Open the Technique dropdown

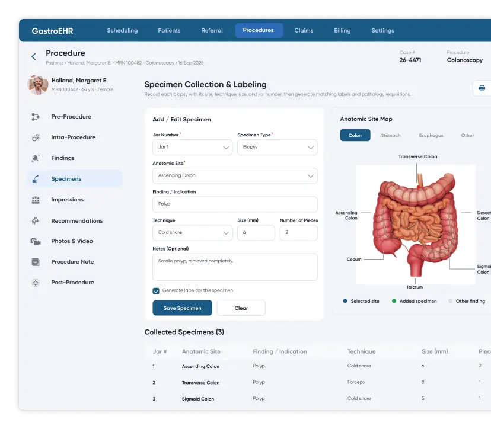pos(193,233)
